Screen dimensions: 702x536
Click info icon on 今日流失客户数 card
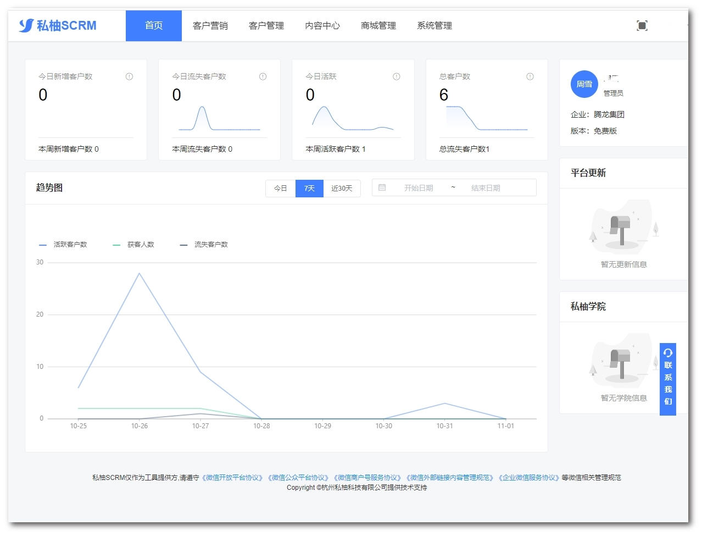[263, 76]
